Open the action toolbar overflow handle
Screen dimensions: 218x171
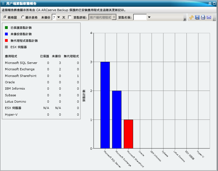[x=215, y=20]
